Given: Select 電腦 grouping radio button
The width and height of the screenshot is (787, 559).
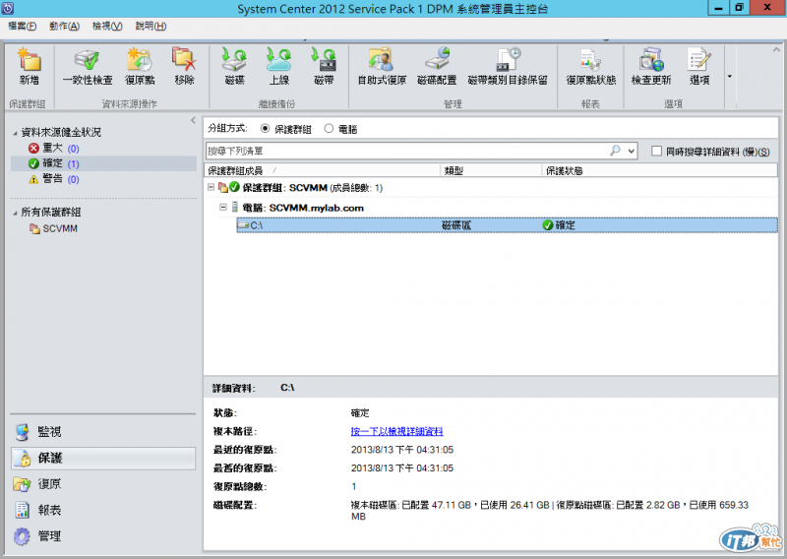Looking at the screenshot, I should pos(329,129).
